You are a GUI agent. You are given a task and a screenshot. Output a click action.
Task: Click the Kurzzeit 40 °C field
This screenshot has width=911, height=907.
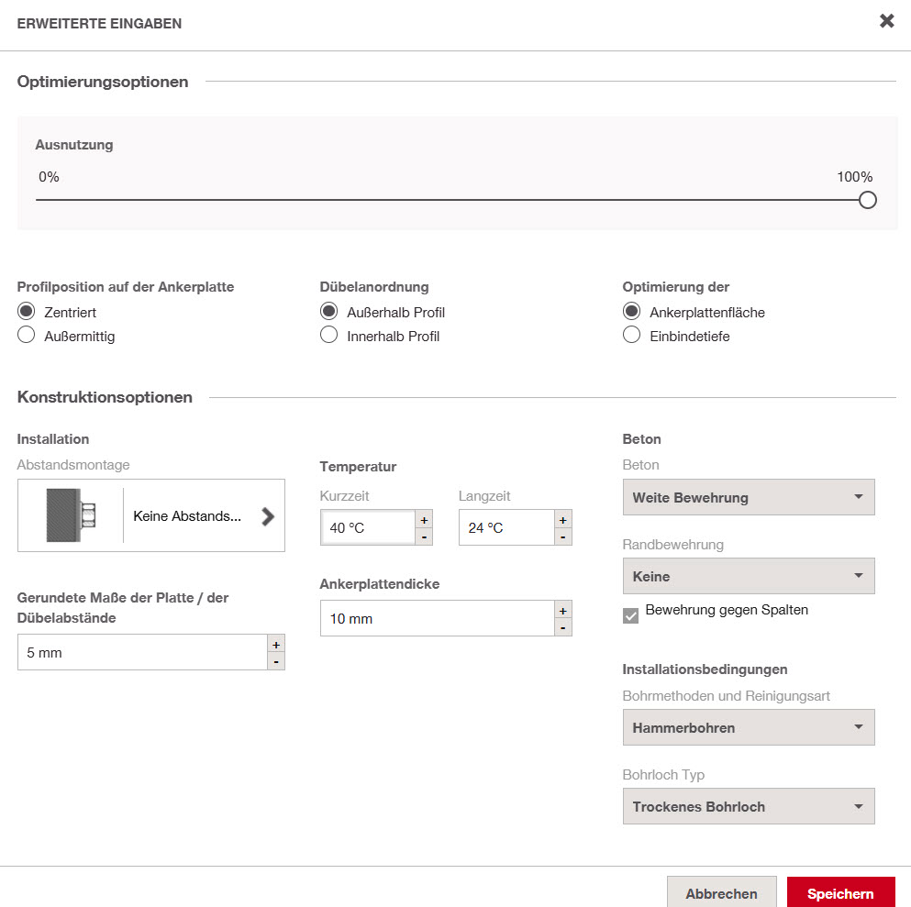[368, 527]
